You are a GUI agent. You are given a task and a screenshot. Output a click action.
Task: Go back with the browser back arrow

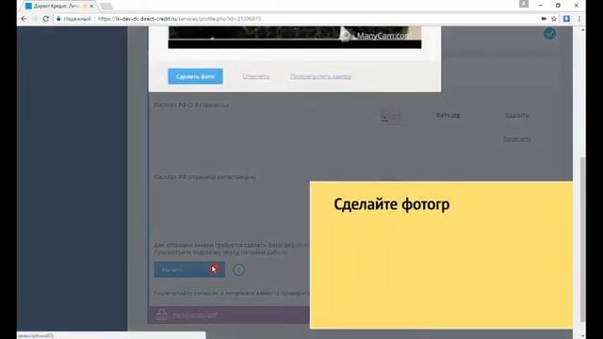24,19
